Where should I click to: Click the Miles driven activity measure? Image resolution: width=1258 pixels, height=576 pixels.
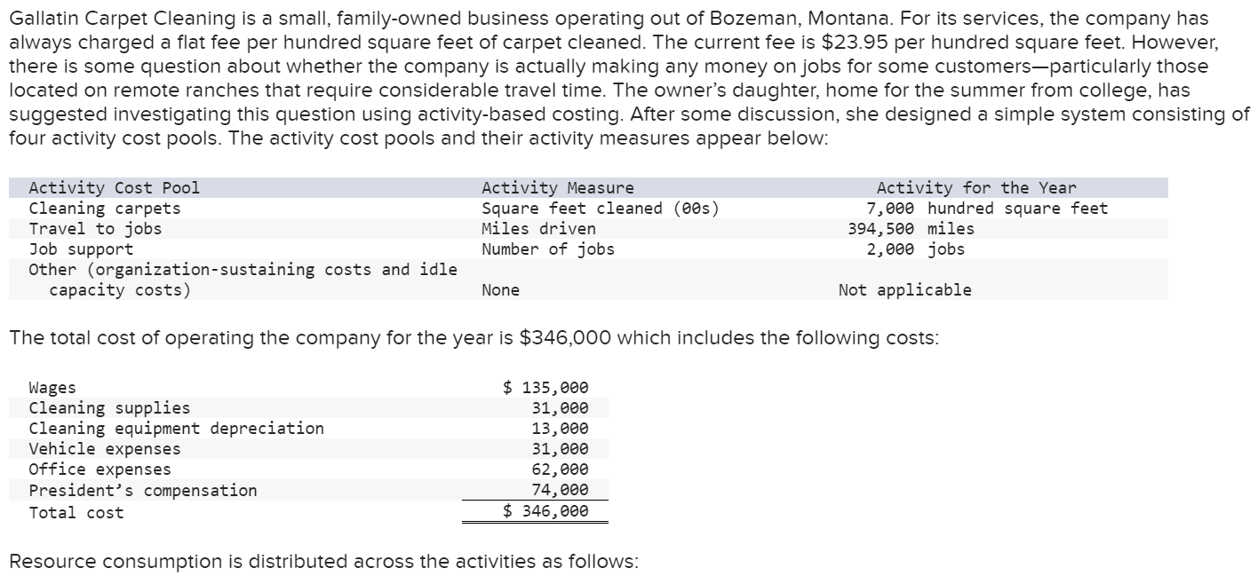coord(538,228)
